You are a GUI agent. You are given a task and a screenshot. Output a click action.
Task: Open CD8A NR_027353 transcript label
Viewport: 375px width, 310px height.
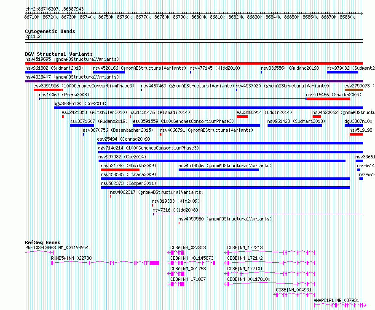(x=188, y=247)
